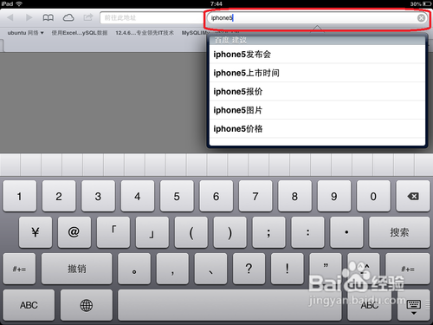
Task: Open the 使用Excel...ySQL数据 bookmark
Action: point(80,33)
